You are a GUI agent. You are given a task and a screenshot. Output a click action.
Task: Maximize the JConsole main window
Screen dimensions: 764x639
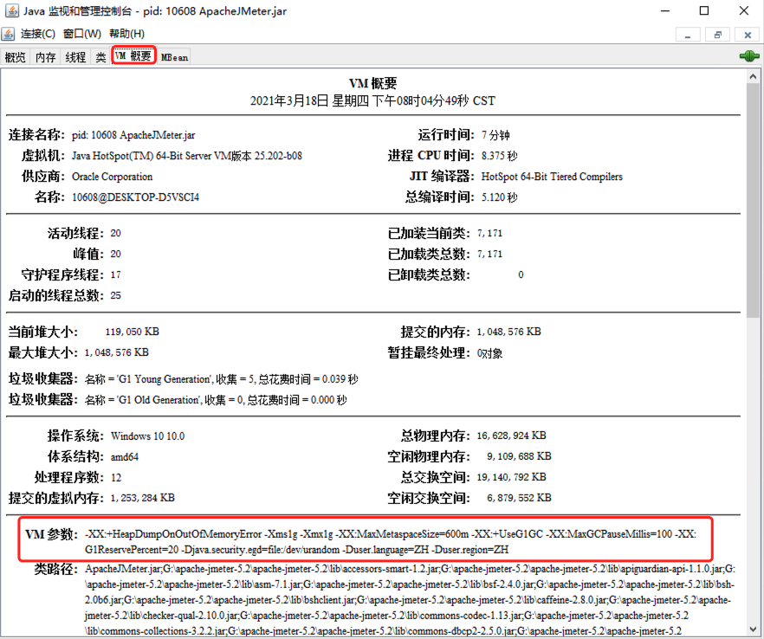[x=703, y=11]
